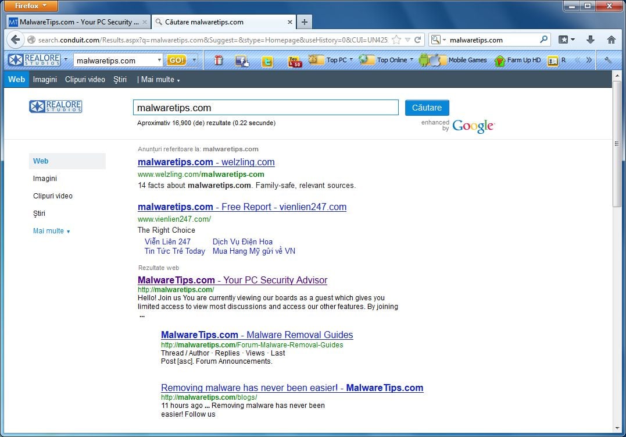
Task: Click the Realore Studios toolbar logo
Action: tap(34, 60)
